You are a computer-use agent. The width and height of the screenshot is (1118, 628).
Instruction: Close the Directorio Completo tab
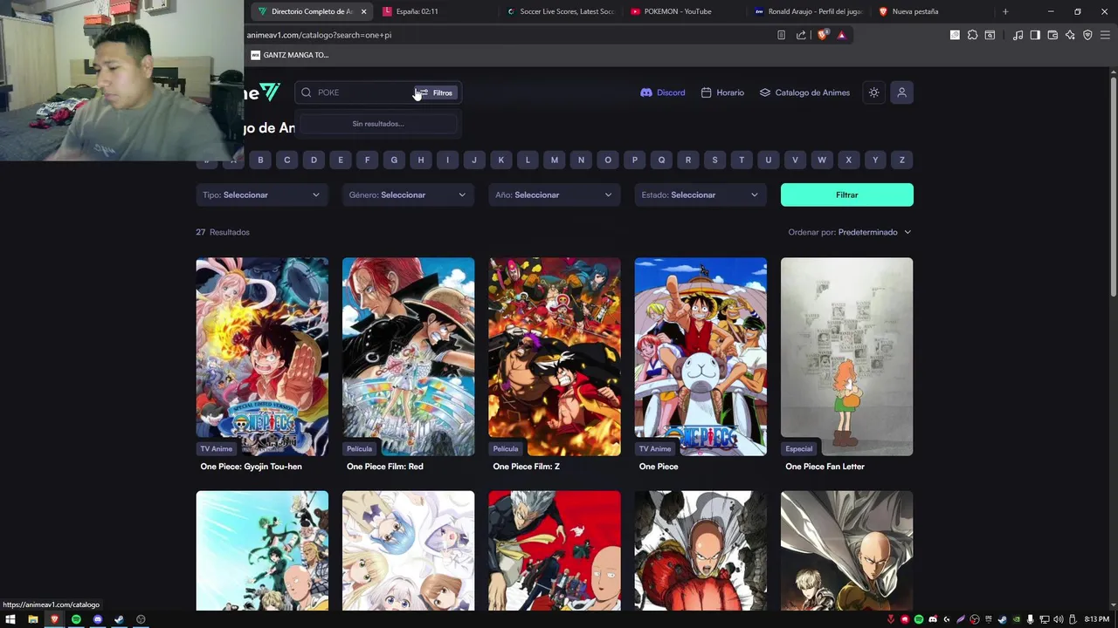(363, 11)
